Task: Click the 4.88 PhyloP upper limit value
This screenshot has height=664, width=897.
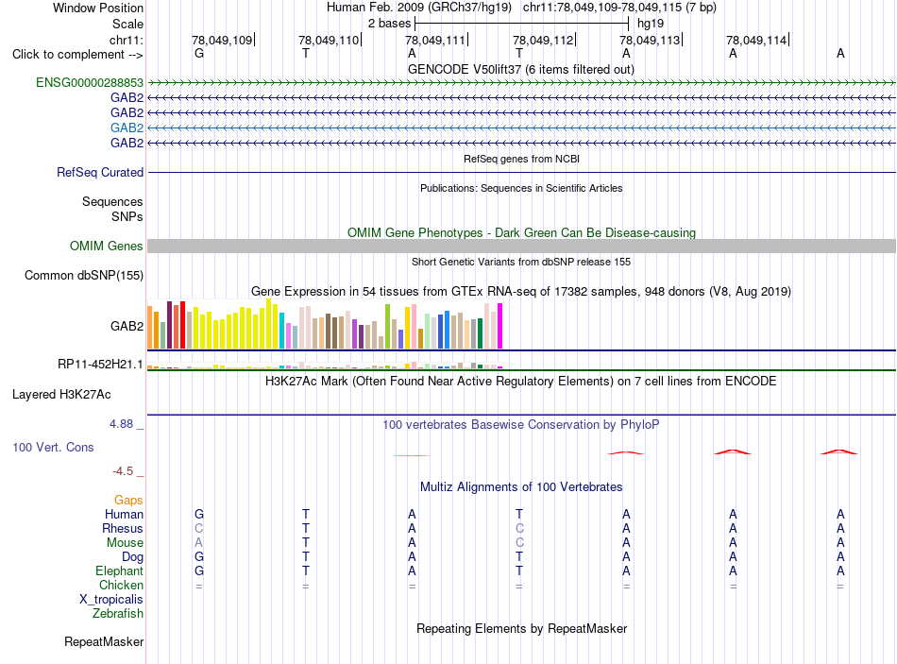Action: (x=121, y=424)
